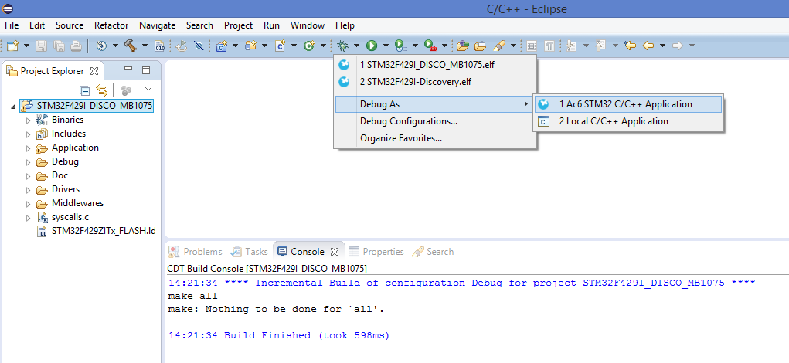This screenshot has width=789, height=363.
Task: Open the Navigate menu
Action: click(158, 25)
